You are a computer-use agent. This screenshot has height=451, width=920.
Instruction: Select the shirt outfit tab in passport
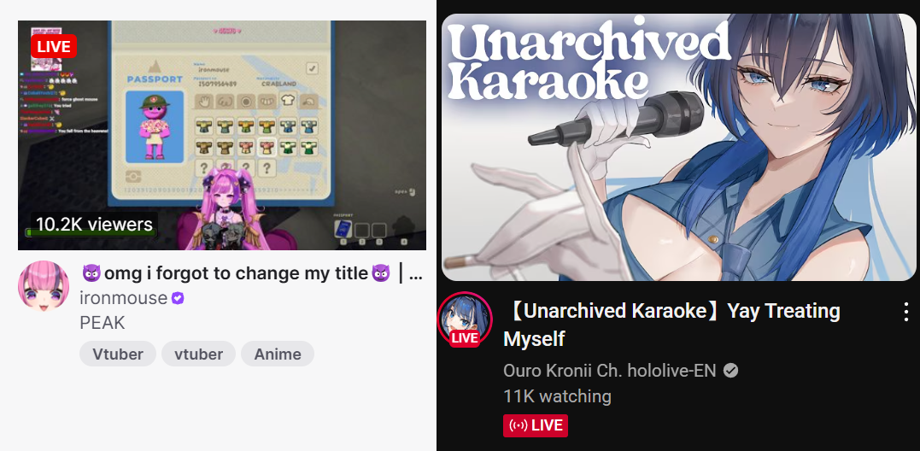point(288,100)
